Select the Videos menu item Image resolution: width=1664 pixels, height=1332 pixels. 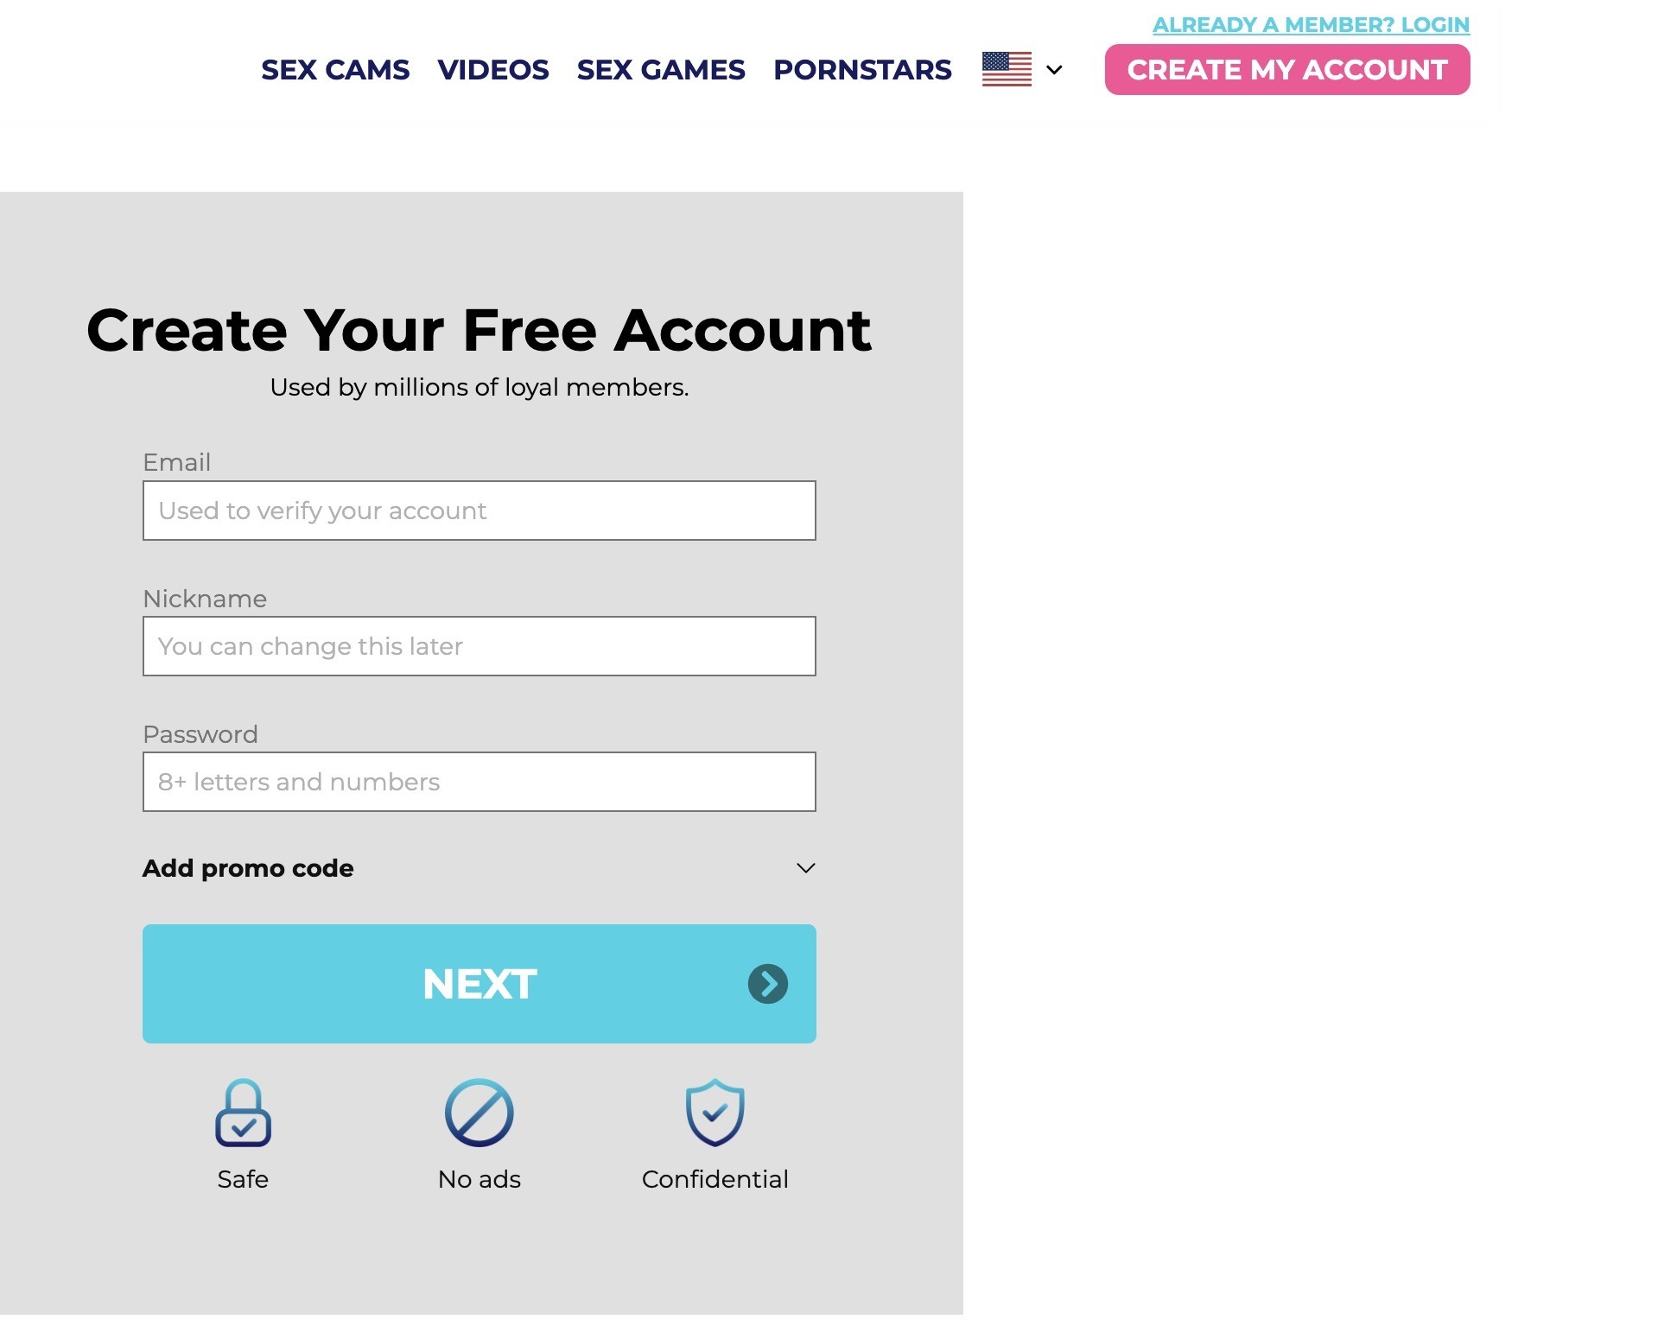click(492, 69)
